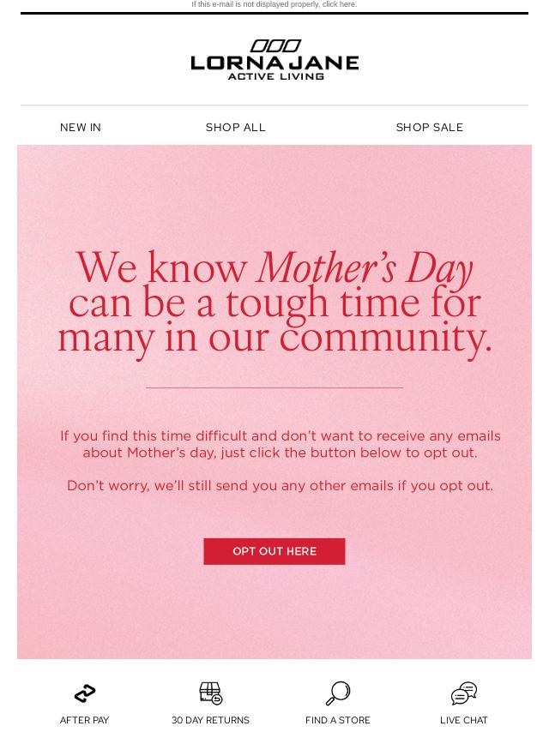Click the thin red divider line below headline

[x=274, y=387]
